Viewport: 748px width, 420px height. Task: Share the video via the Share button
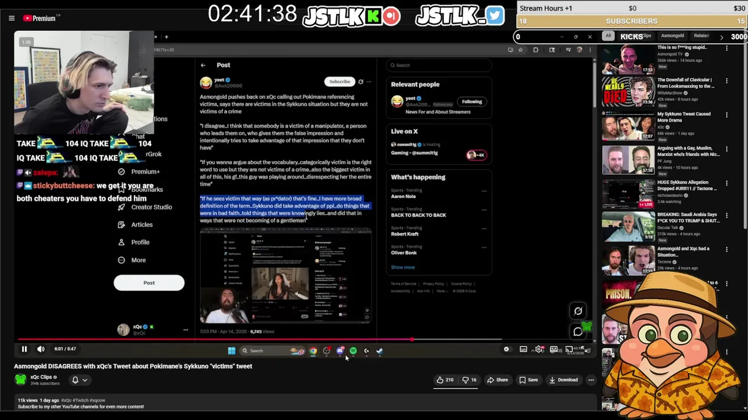(x=498, y=380)
